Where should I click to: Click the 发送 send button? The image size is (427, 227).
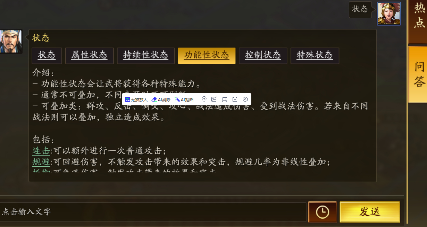(370, 212)
